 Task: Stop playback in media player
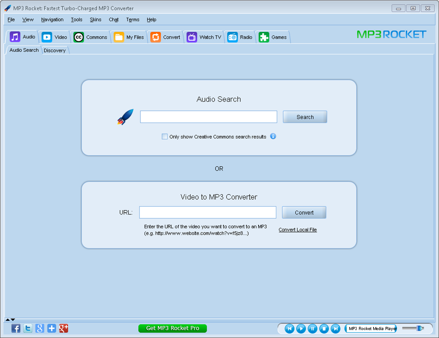[324, 329]
